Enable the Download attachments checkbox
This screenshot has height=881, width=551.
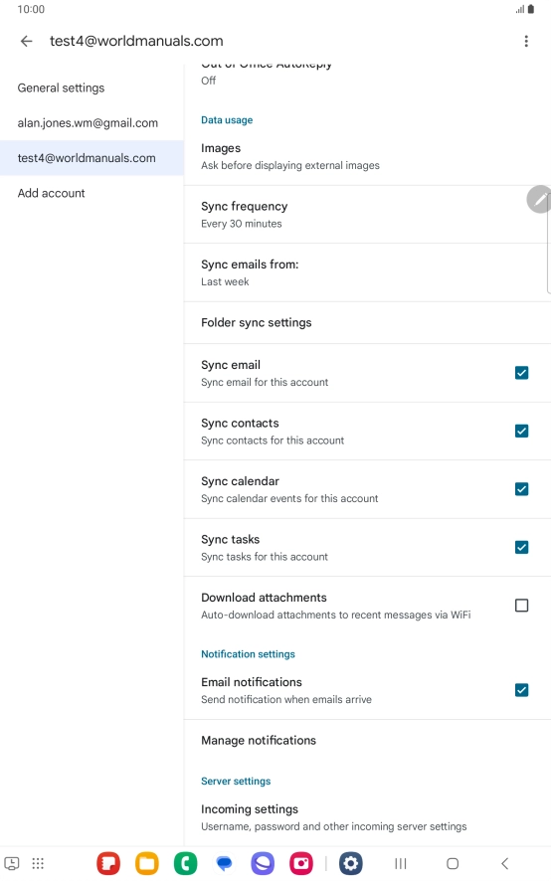click(x=522, y=606)
